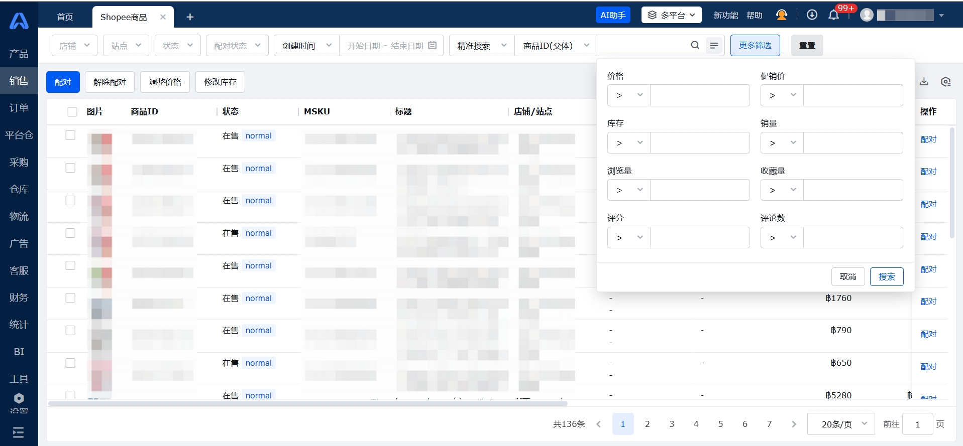Open the download center icon in header
Viewport: 963px width, 446px height.
812,15
